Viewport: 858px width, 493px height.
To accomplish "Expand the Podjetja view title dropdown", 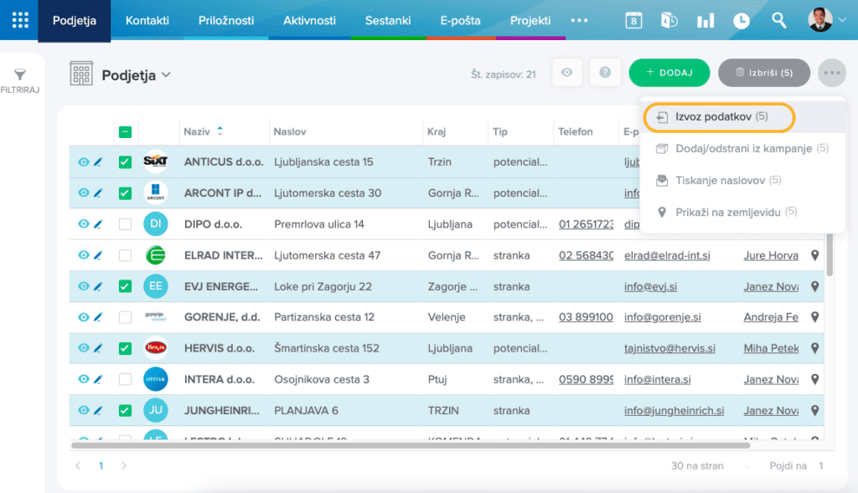I will 166,75.
